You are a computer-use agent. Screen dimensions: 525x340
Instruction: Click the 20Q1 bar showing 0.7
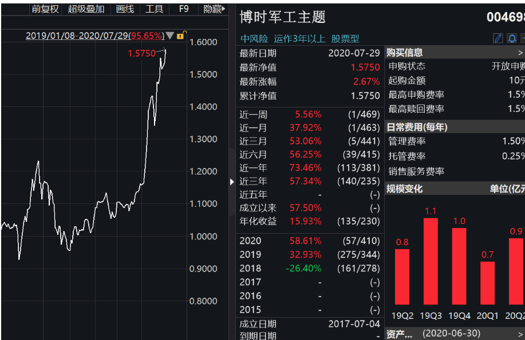pos(488,283)
